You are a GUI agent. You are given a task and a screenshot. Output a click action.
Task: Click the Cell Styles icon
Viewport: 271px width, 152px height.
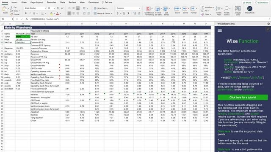[x=166, y=9]
